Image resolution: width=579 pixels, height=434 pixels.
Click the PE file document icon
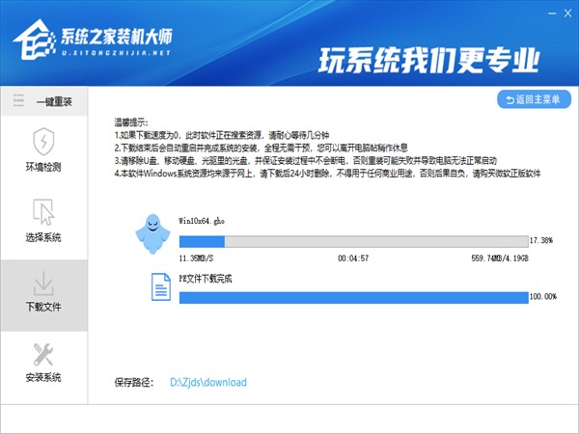(157, 286)
